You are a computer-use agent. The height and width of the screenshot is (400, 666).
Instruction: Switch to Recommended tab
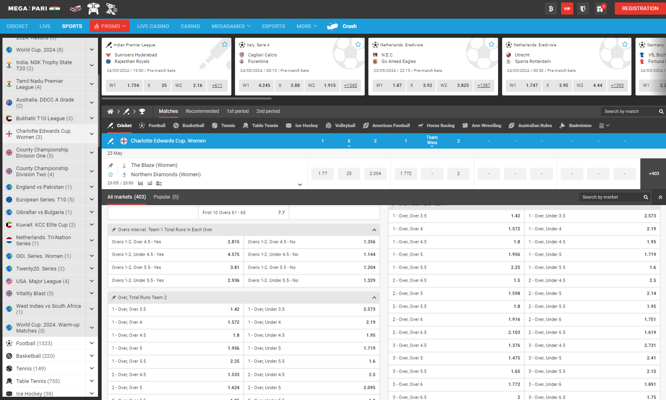click(x=202, y=111)
